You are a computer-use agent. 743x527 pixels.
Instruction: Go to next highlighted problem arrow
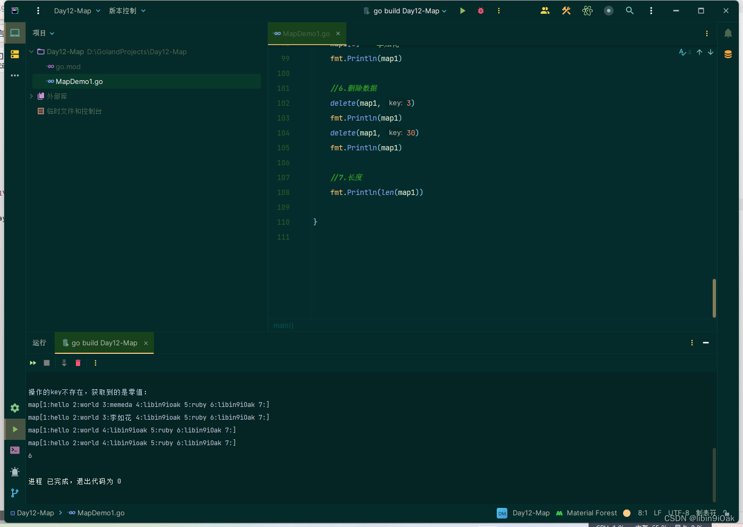click(711, 52)
